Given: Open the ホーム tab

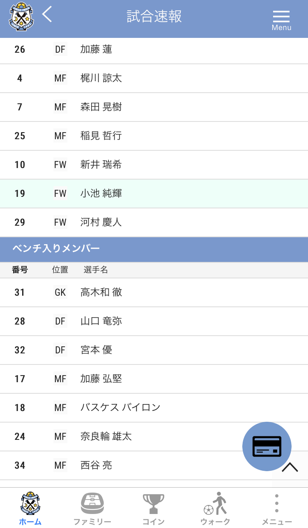Looking at the screenshot, I should (30, 509).
